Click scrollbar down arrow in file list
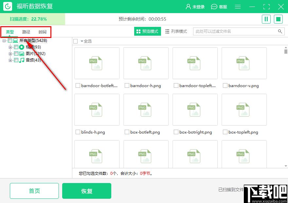 (286, 166)
